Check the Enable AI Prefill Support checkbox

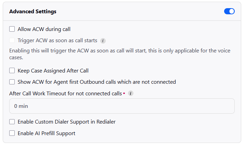click(12, 133)
